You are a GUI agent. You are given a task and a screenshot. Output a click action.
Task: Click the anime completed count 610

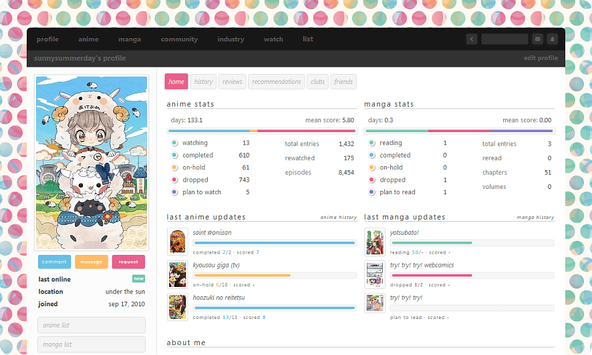tap(244, 155)
